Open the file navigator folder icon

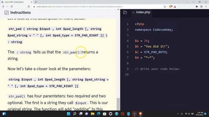(x=125, y=12)
